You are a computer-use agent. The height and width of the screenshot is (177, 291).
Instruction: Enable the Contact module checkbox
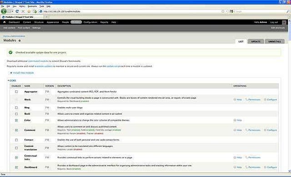coord(16,140)
